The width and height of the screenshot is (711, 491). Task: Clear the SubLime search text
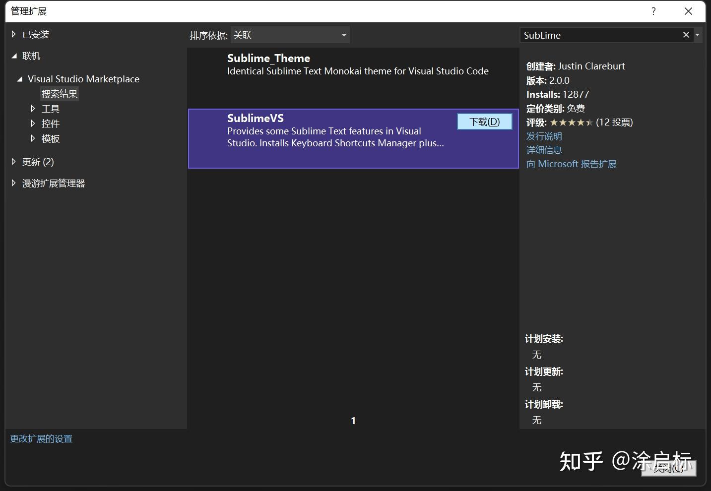(686, 35)
